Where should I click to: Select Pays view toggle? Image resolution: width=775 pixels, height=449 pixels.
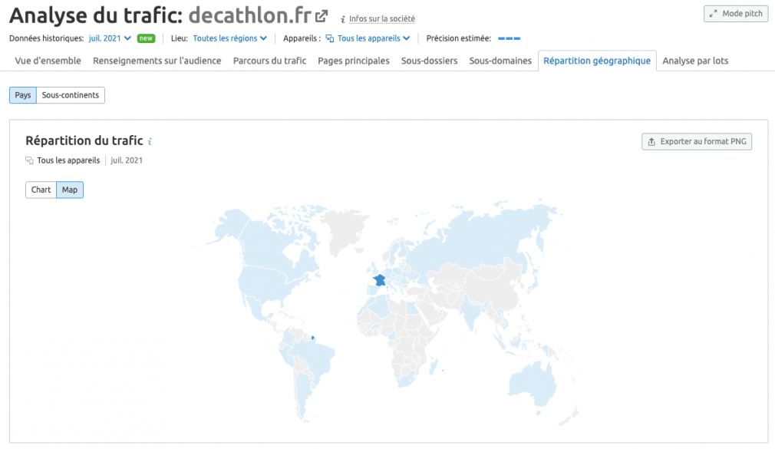23,95
